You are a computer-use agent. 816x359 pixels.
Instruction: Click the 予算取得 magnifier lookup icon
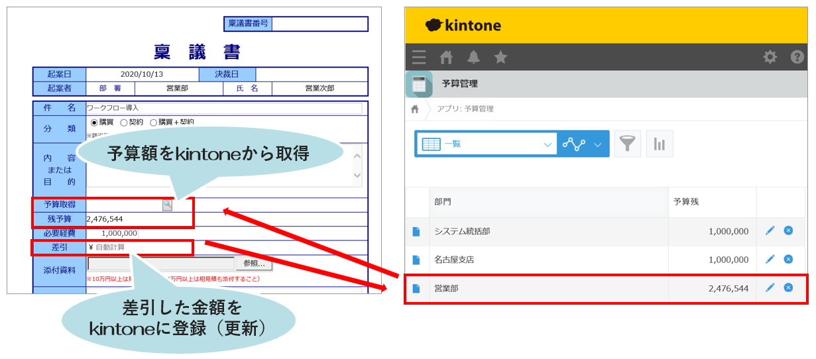[x=167, y=205]
